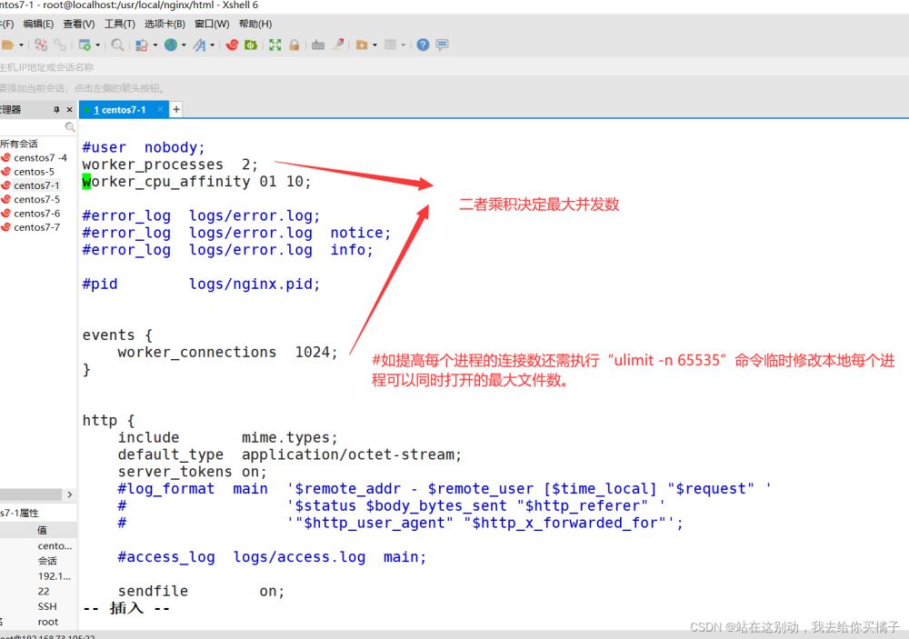Expand the greyed layout dropdown arrow

pyautogui.click(x=403, y=45)
